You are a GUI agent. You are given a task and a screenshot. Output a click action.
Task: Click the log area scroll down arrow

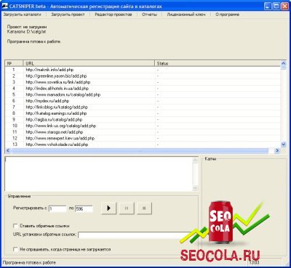coord(195,188)
